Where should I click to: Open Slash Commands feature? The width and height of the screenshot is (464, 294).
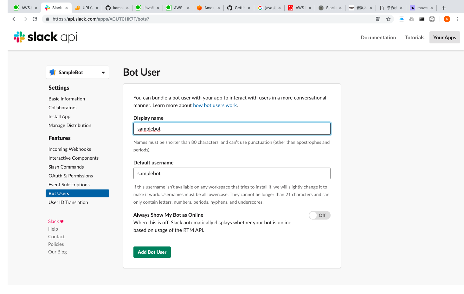[66, 167]
